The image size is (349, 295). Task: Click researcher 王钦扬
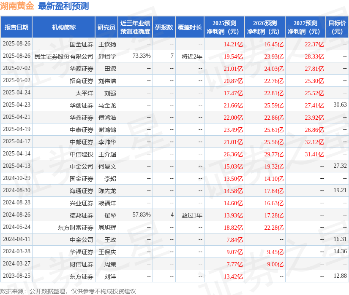[x=107, y=44]
